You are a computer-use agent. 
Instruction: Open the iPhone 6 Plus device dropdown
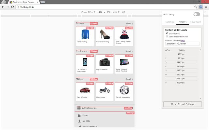tap(88, 12)
